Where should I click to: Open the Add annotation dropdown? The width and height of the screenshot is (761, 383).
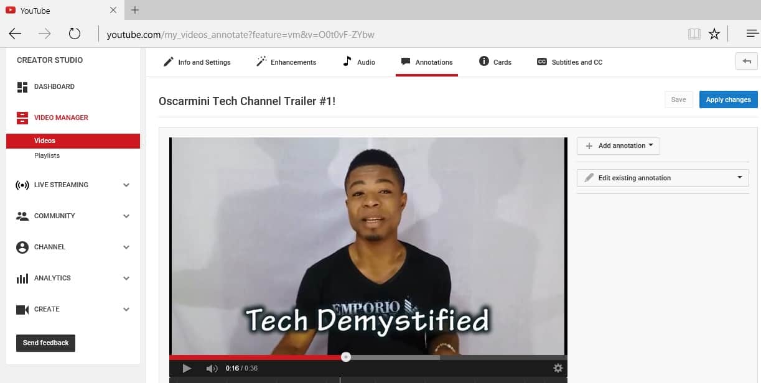[x=619, y=146]
